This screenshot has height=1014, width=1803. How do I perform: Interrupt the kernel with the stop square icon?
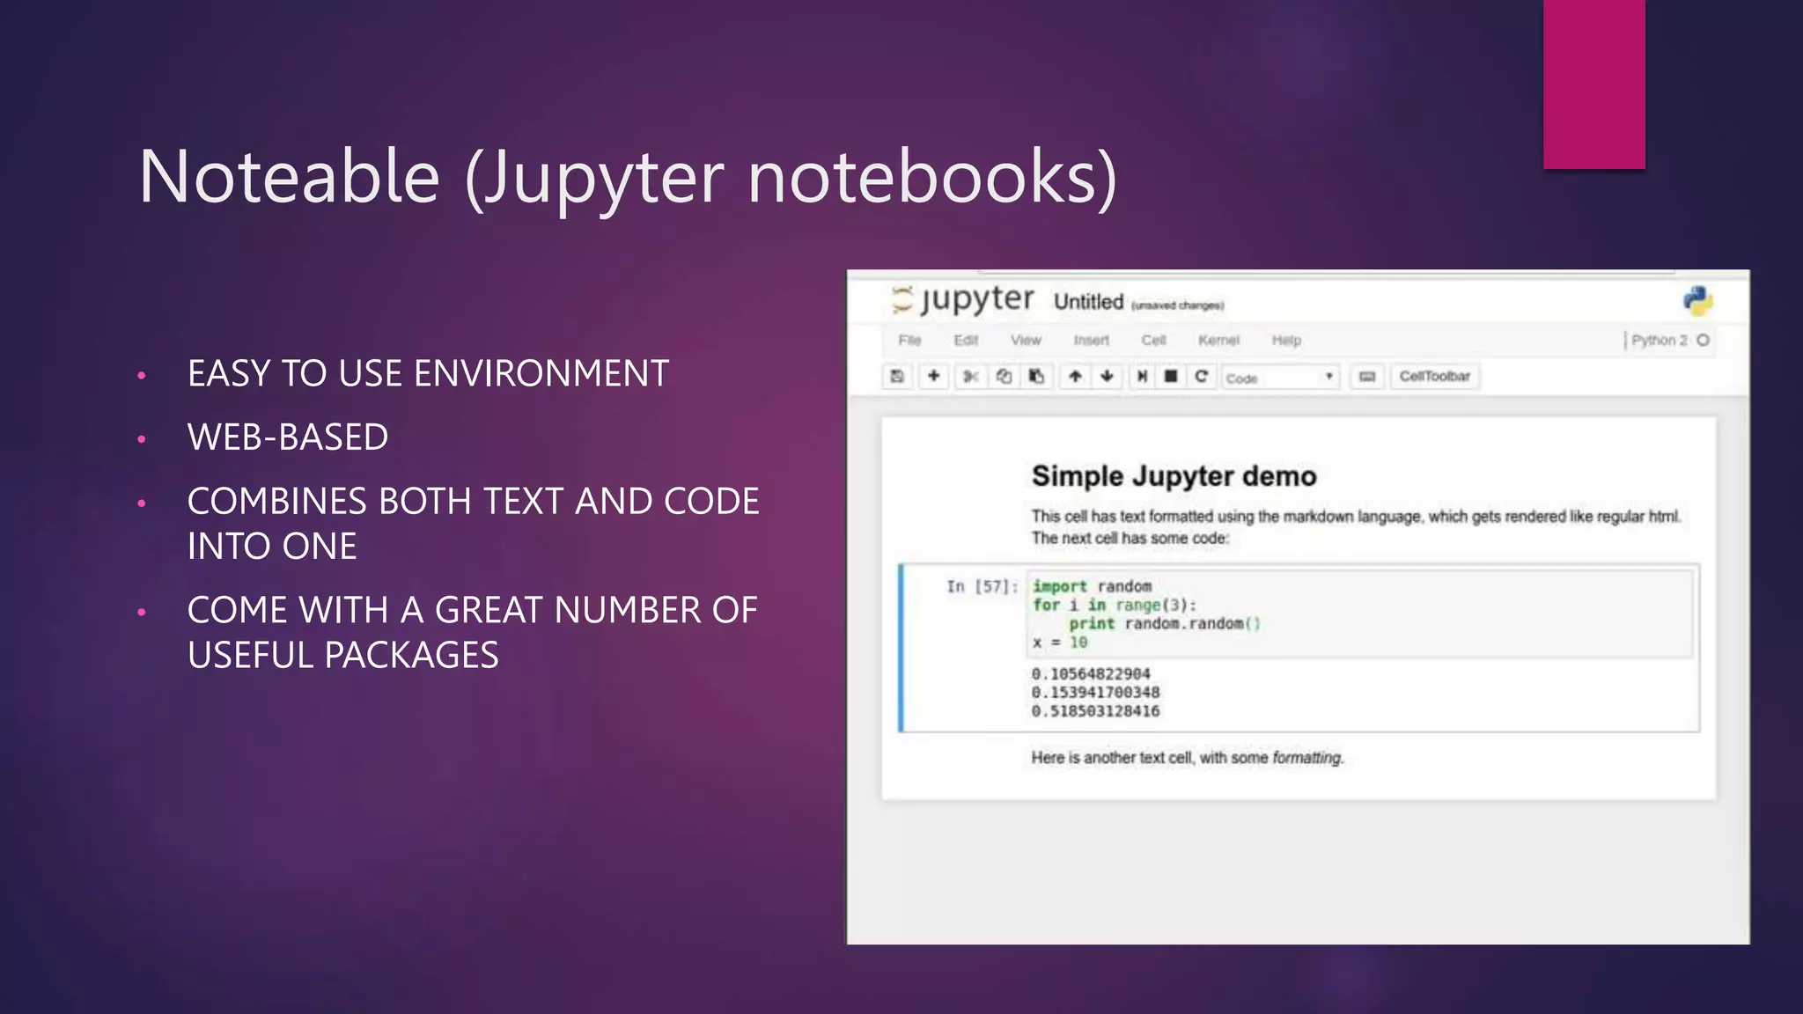tap(1171, 377)
